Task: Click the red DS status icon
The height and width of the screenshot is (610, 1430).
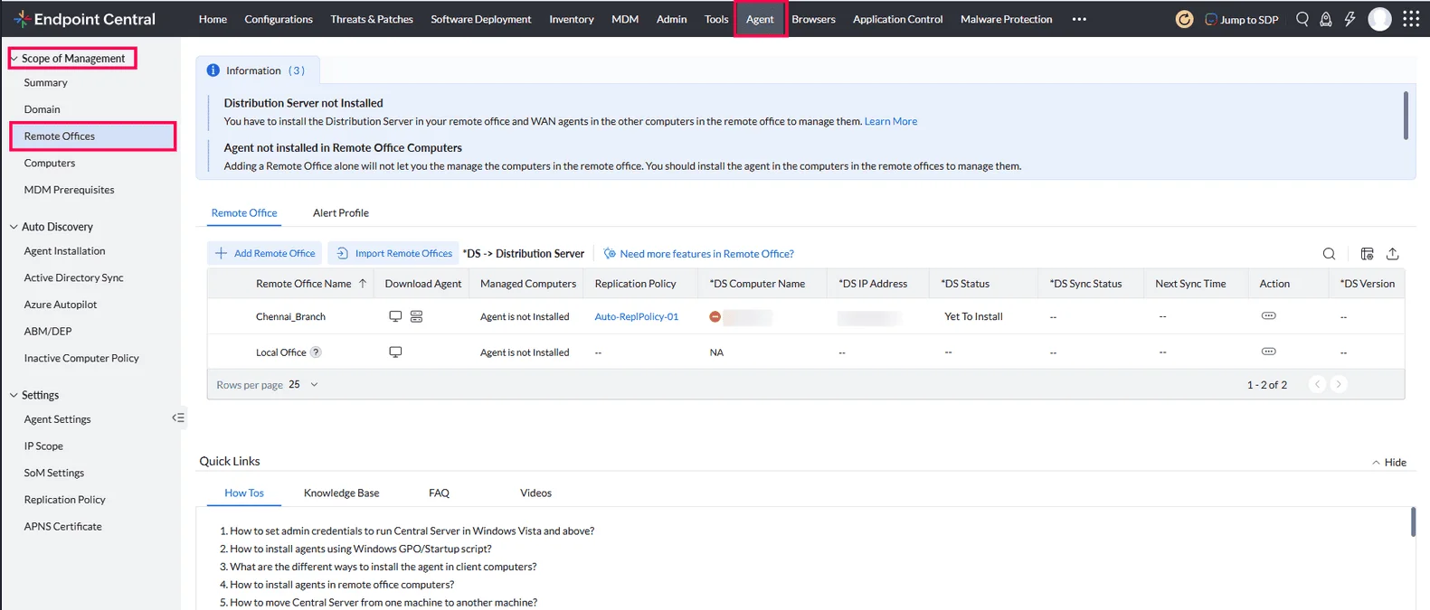Action: point(715,317)
